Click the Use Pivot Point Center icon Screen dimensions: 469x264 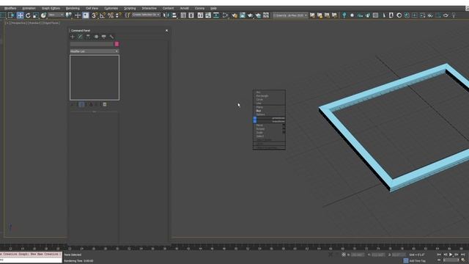(68, 15)
